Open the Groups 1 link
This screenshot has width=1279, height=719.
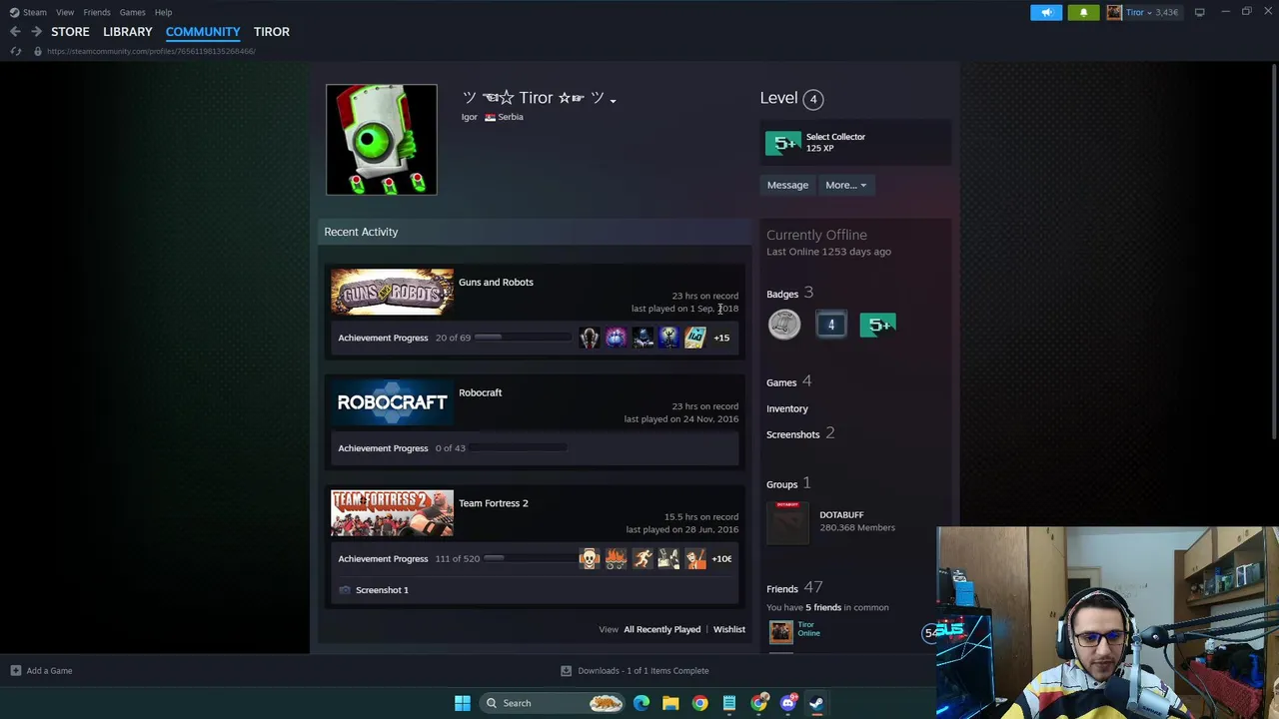click(788, 483)
